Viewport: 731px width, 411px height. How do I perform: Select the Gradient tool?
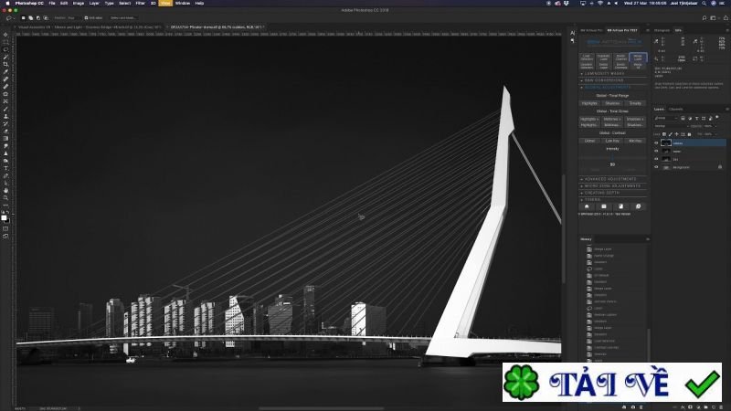click(x=5, y=139)
